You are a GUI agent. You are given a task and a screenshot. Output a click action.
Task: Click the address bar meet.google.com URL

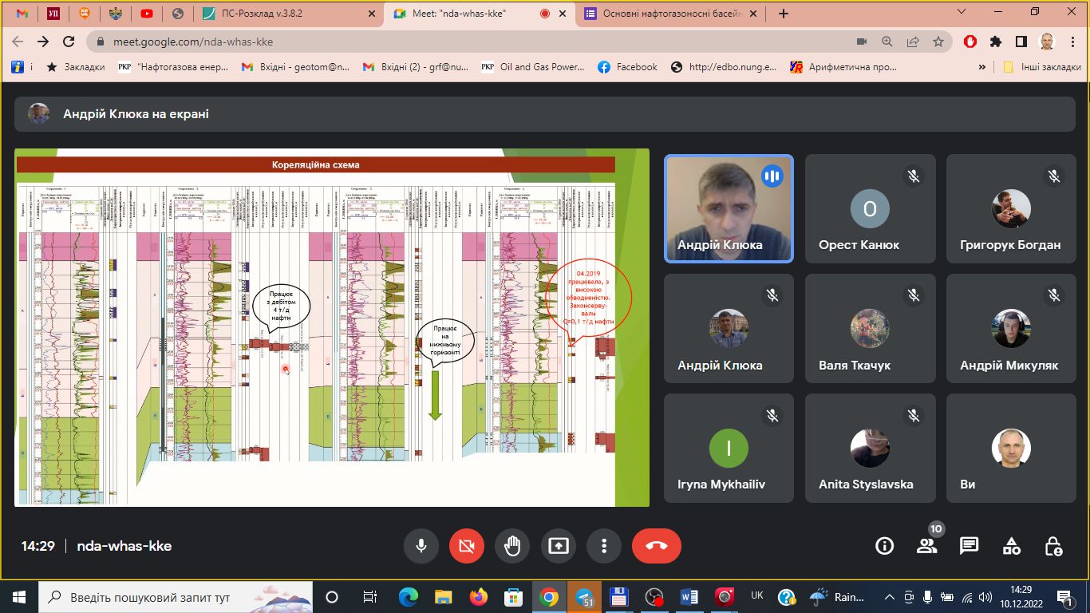click(x=192, y=42)
